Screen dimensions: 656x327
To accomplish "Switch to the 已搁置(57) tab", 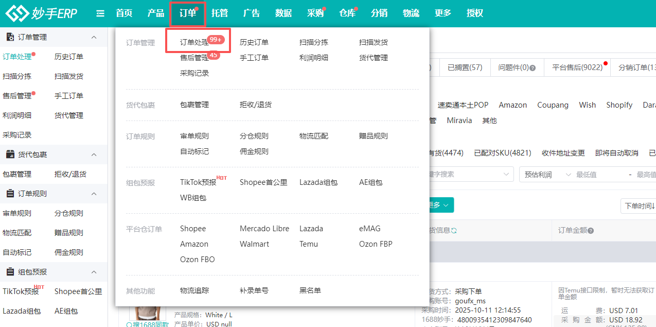I will pos(465,67).
